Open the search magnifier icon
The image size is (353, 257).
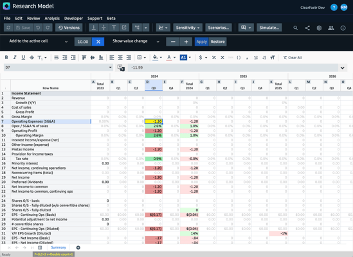click(296, 28)
